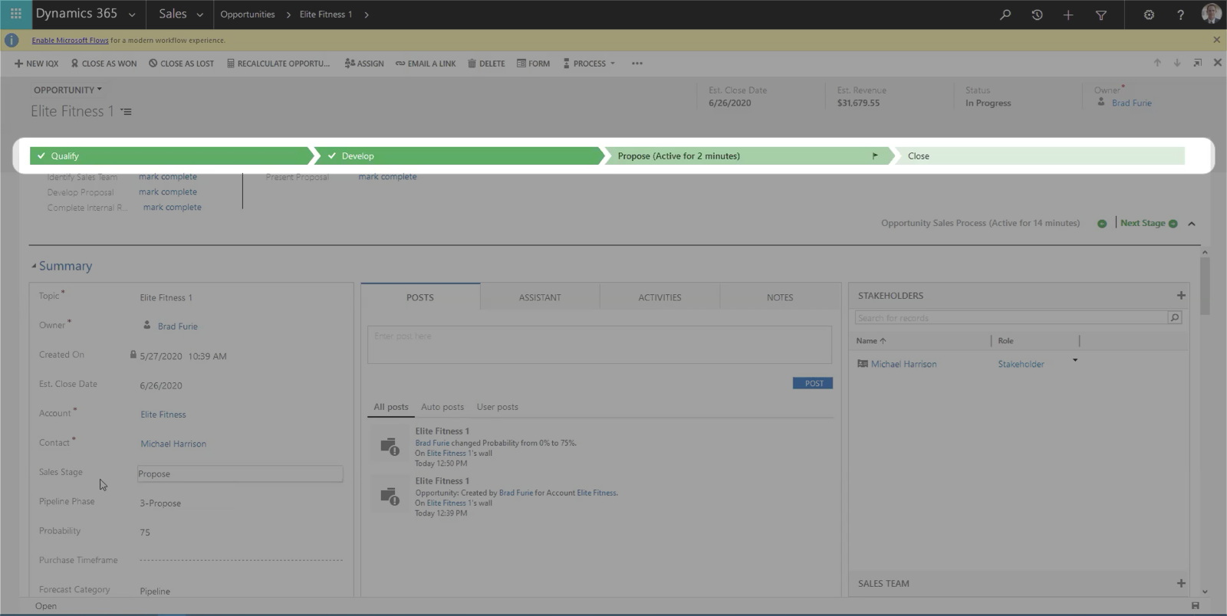Screen dimensions: 1227x616
Task: Select the Qualify stage
Action: click(172, 156)
